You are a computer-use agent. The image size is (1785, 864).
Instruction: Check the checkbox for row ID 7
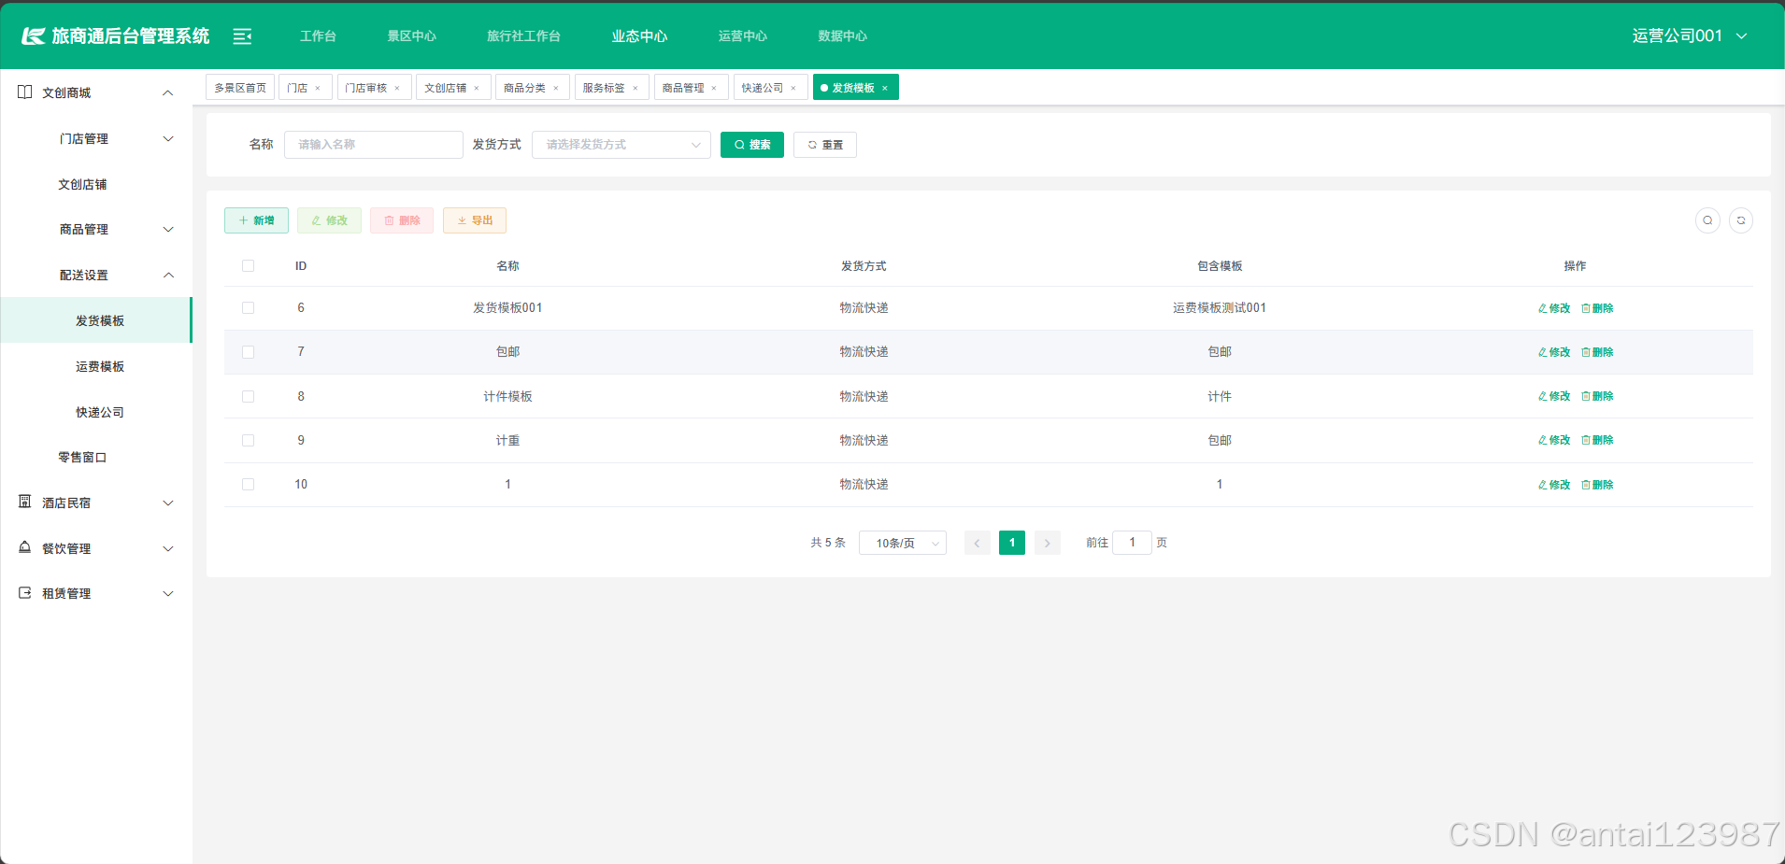pyautogui.click(x=249, y=352)
